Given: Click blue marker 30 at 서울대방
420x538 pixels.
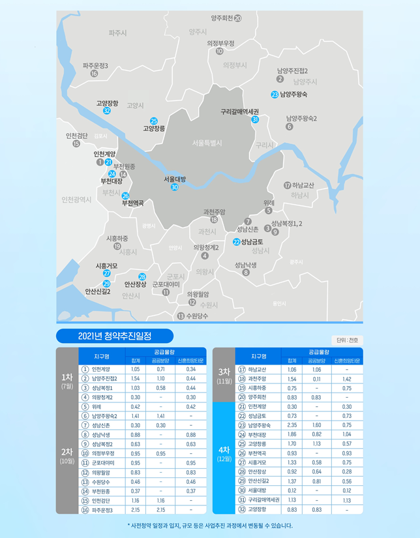Looking at the screenshot, I should [x=175, y=187].
